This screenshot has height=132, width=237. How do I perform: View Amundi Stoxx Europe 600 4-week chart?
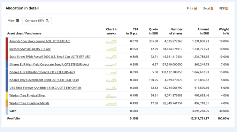point(111,41)
